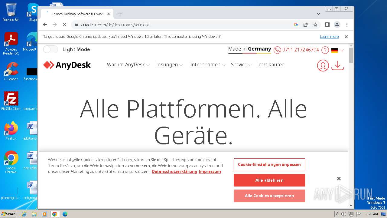387x218 pixels.
Task: Open the Chrome profile icon
Action: coord(337,25)
